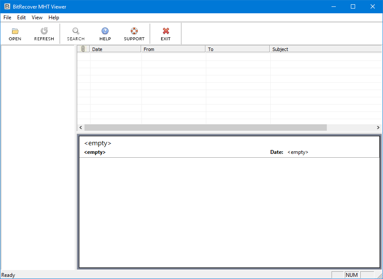
Task: Click the Date: label in preview header
Action: [277, 152]
